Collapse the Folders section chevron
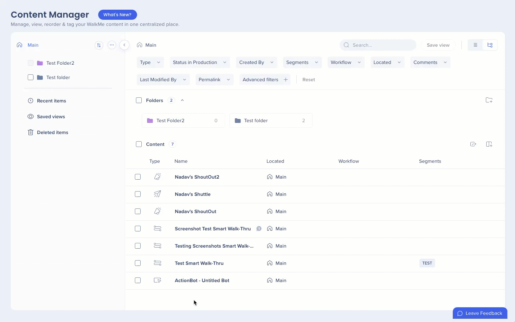The image size is (515, 322). (182, 100)
